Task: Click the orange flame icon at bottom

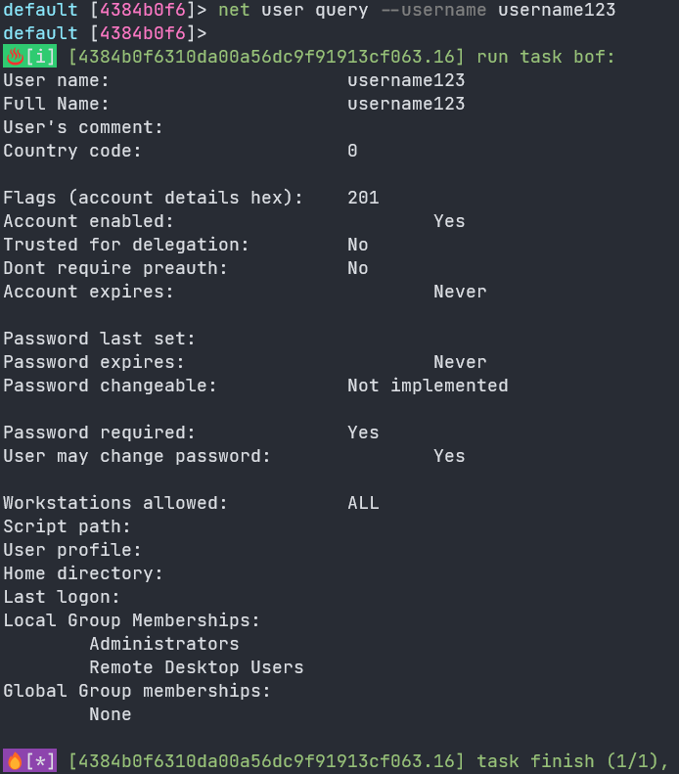Action: click(x=15, y=760)
